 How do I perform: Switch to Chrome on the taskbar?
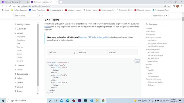(x=103, y=100)
